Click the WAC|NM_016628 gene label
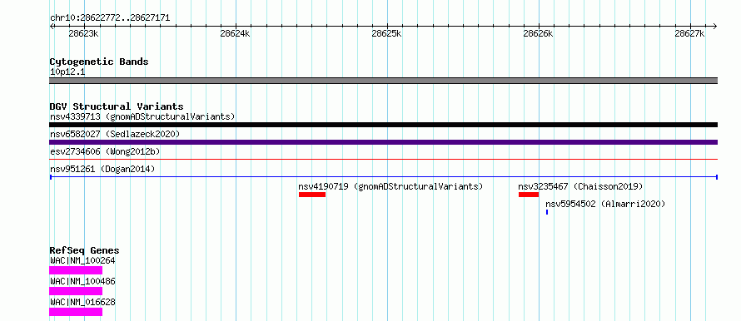 pos(82,302)
